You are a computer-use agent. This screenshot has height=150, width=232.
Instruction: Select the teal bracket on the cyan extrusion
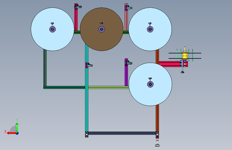tap(89, 65)
